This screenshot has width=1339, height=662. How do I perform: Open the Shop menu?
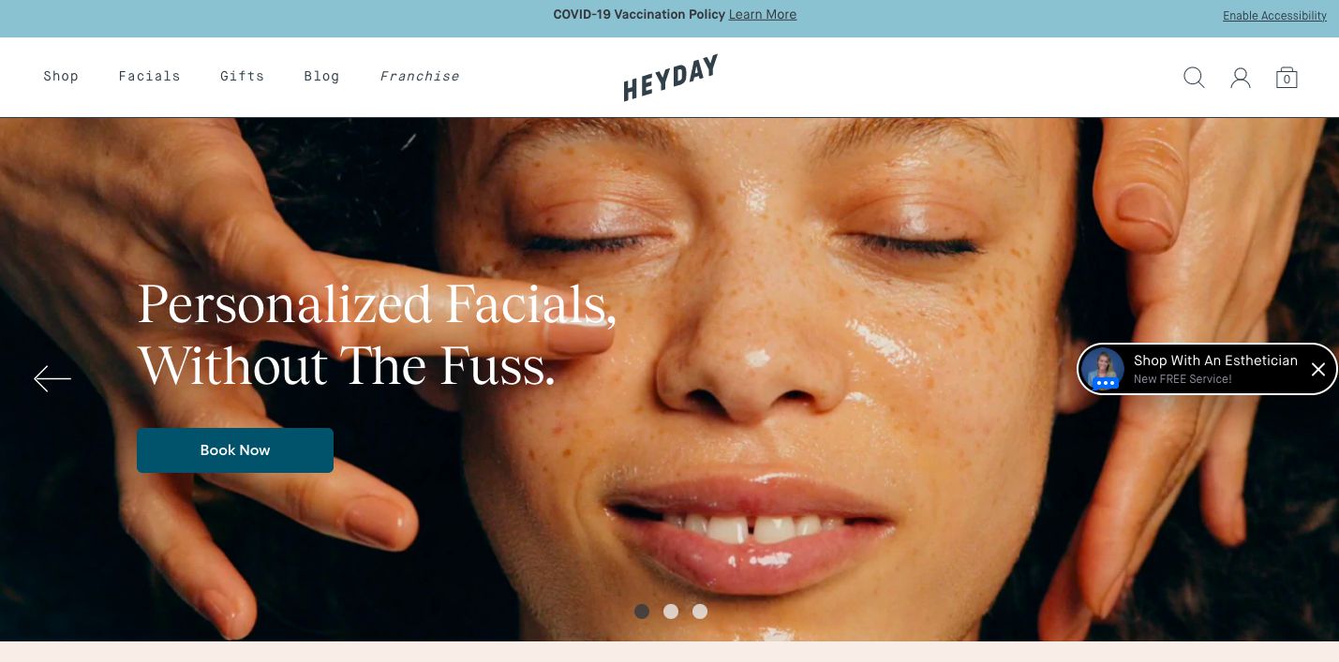(61, 77)
